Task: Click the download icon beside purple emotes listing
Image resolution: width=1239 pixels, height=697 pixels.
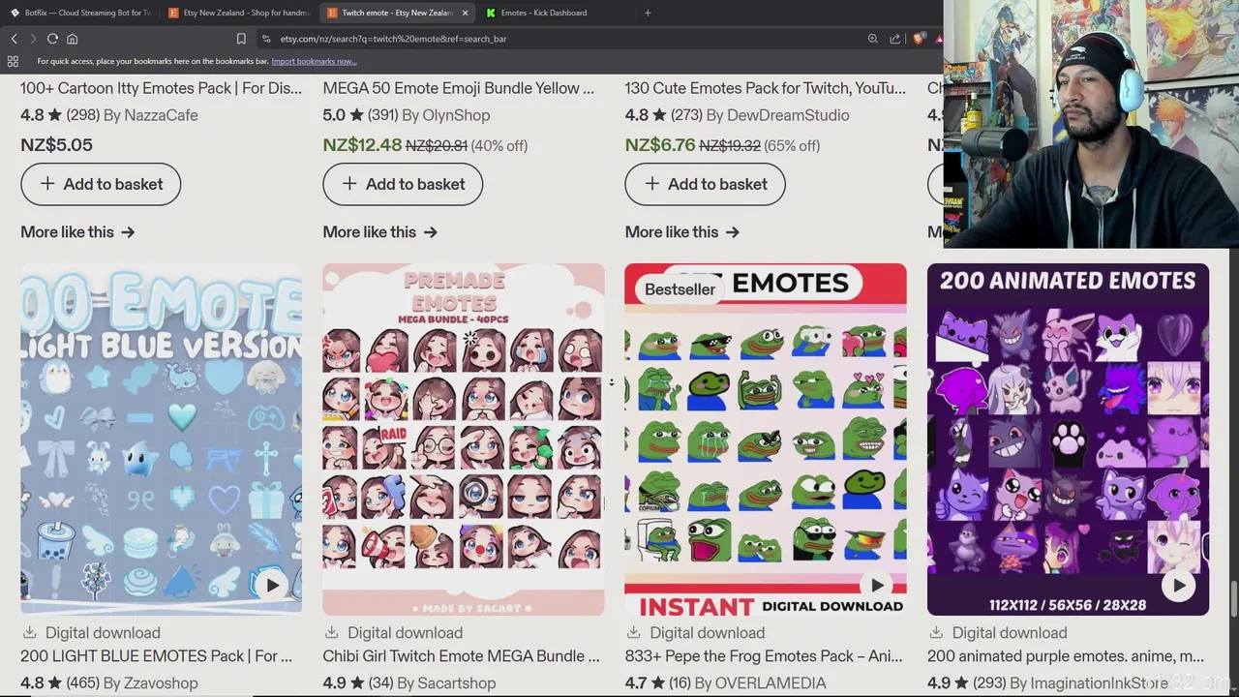Action: (x=936, y=632)
